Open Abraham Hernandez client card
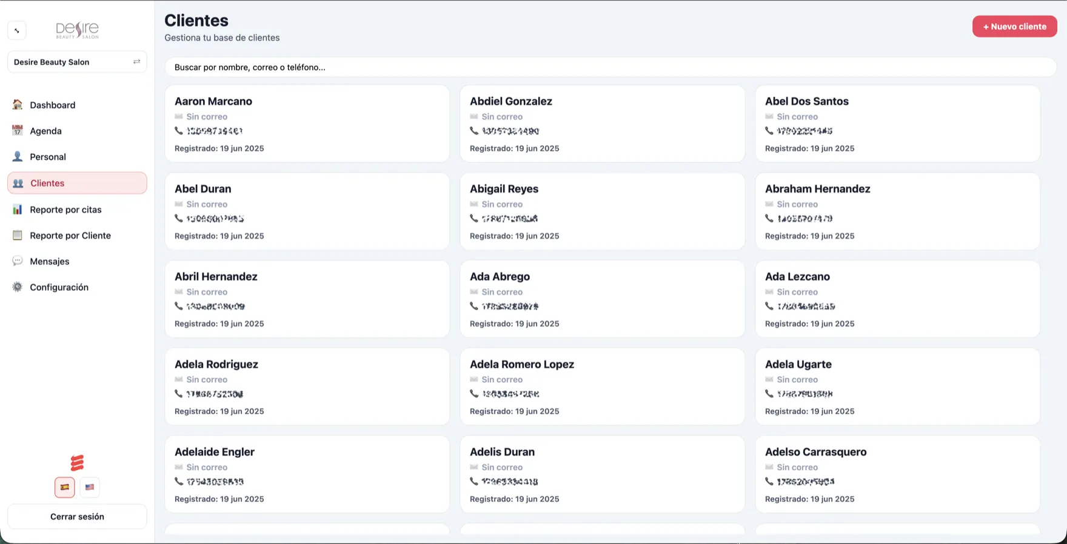This screenshot has height=544, width=1067. coord(898,211)
